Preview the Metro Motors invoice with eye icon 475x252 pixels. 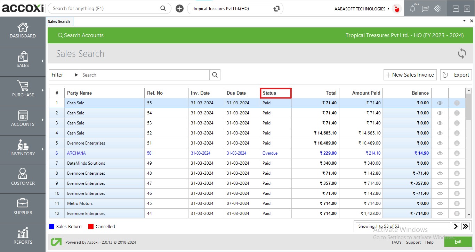440,203
